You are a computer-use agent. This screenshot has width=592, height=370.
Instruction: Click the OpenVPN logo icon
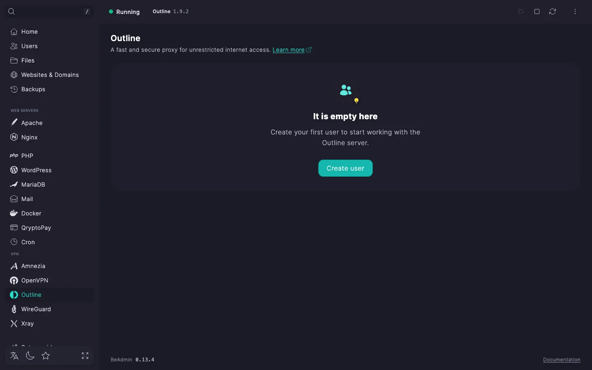click(x=14, y=280)
